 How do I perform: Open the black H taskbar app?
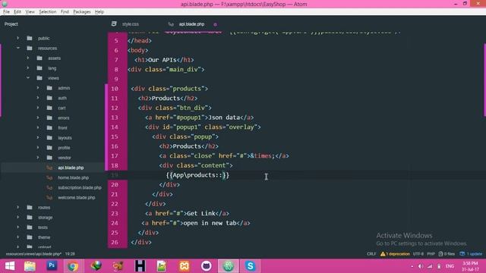coord(140,266)
